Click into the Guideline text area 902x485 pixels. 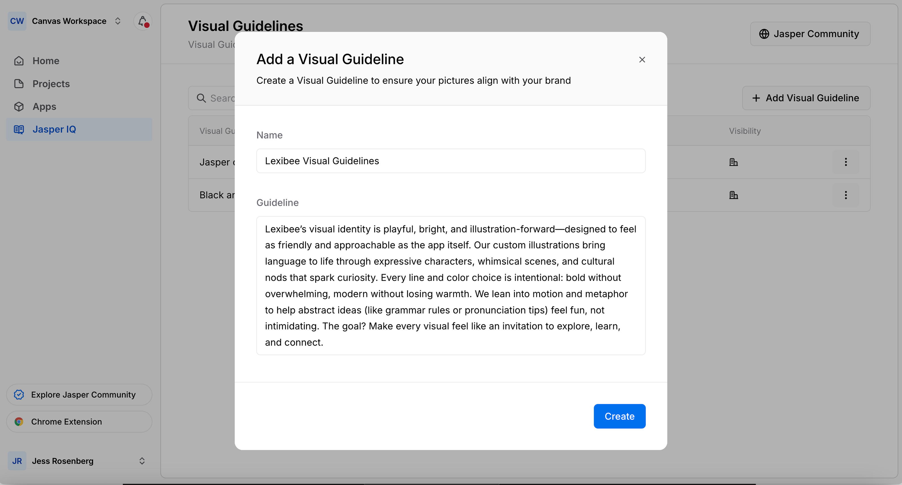coord(451,286)
